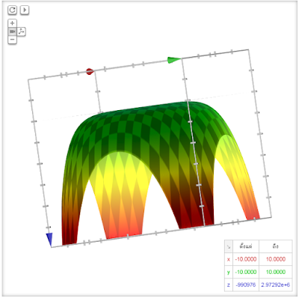
Task: Select the camera rotate mode icon
Action: [x=12, y=31]
